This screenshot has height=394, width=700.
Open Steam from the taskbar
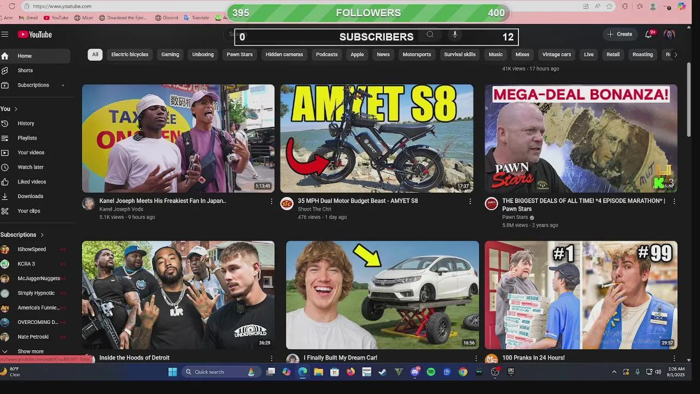382,372
